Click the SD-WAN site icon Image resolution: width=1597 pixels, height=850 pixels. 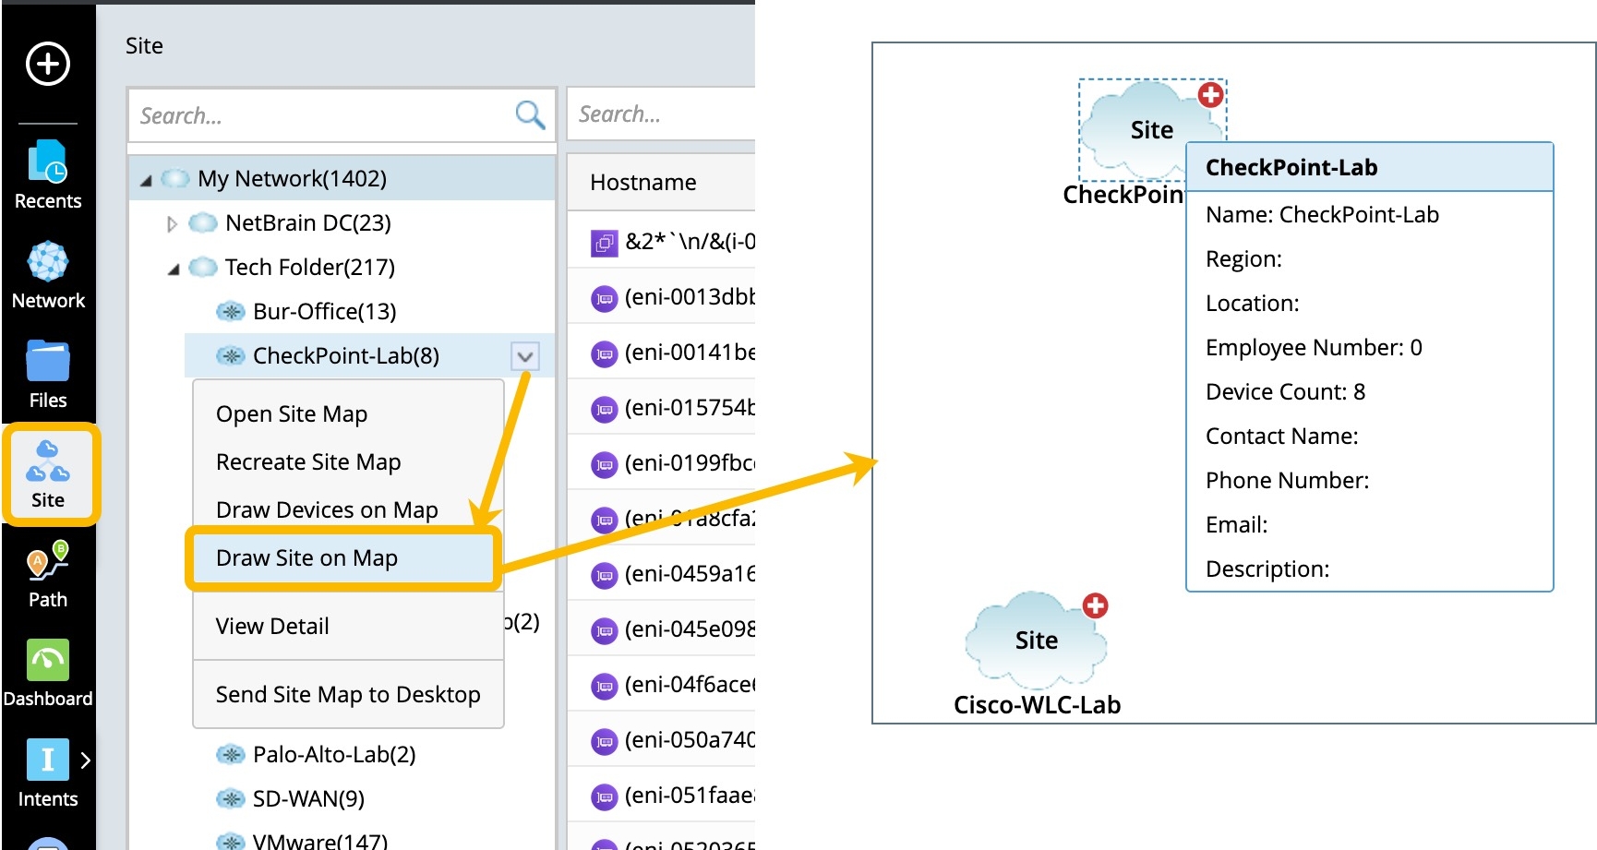[230, 798]
